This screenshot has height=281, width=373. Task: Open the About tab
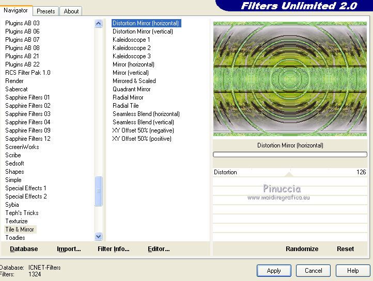71,11
